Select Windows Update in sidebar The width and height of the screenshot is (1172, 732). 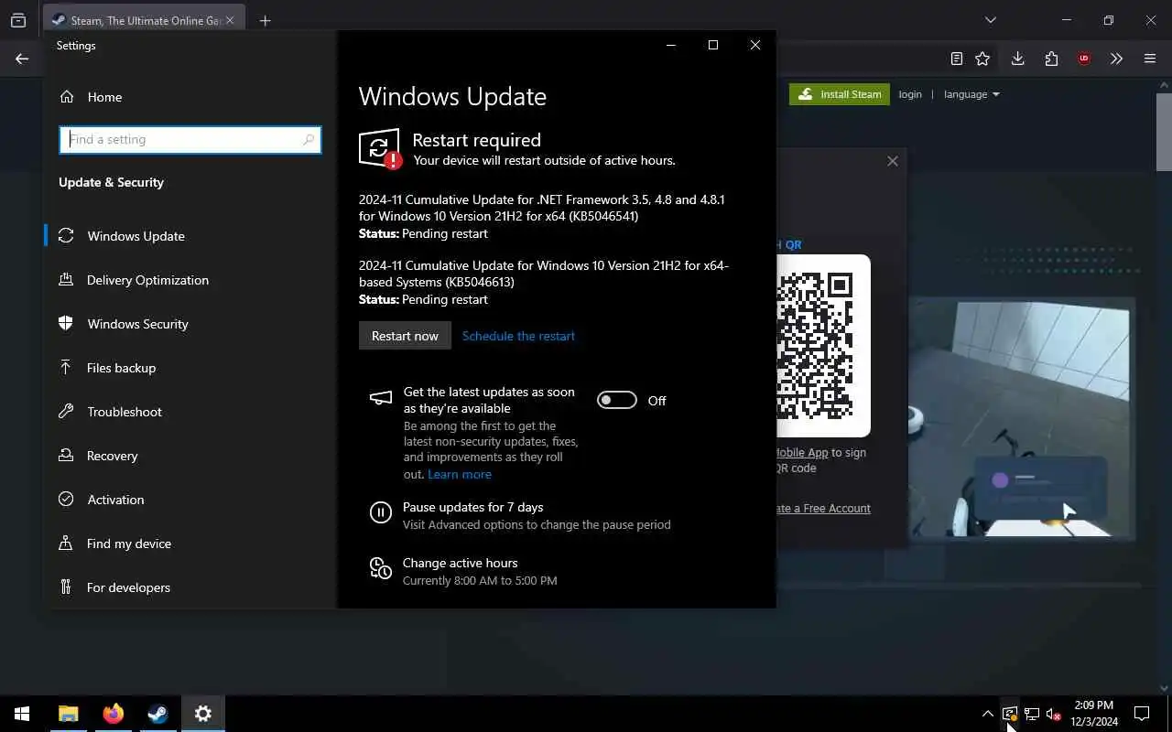[x=136, y=236]
